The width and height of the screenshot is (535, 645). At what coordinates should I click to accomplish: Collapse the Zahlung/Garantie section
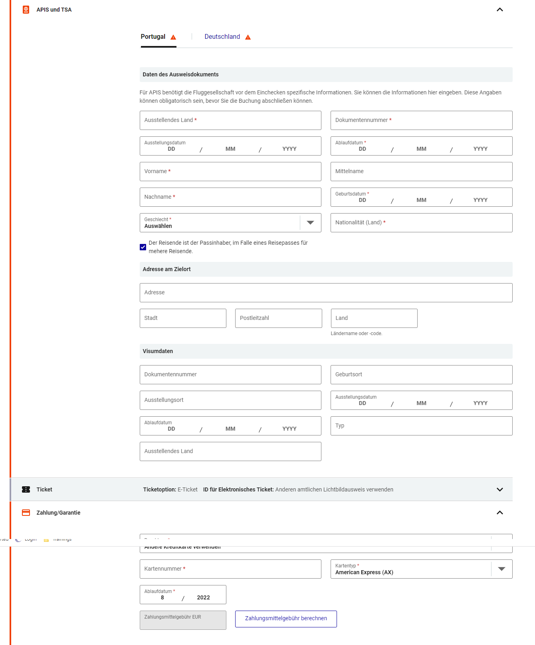tap(500, 513)
